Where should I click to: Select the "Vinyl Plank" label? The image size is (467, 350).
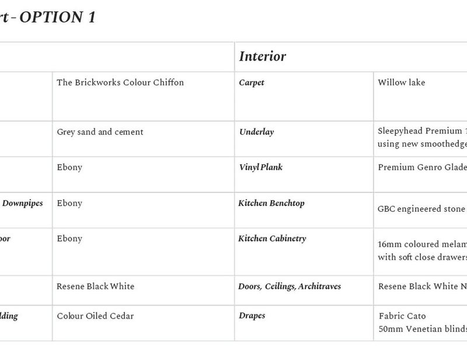(261, 167)
